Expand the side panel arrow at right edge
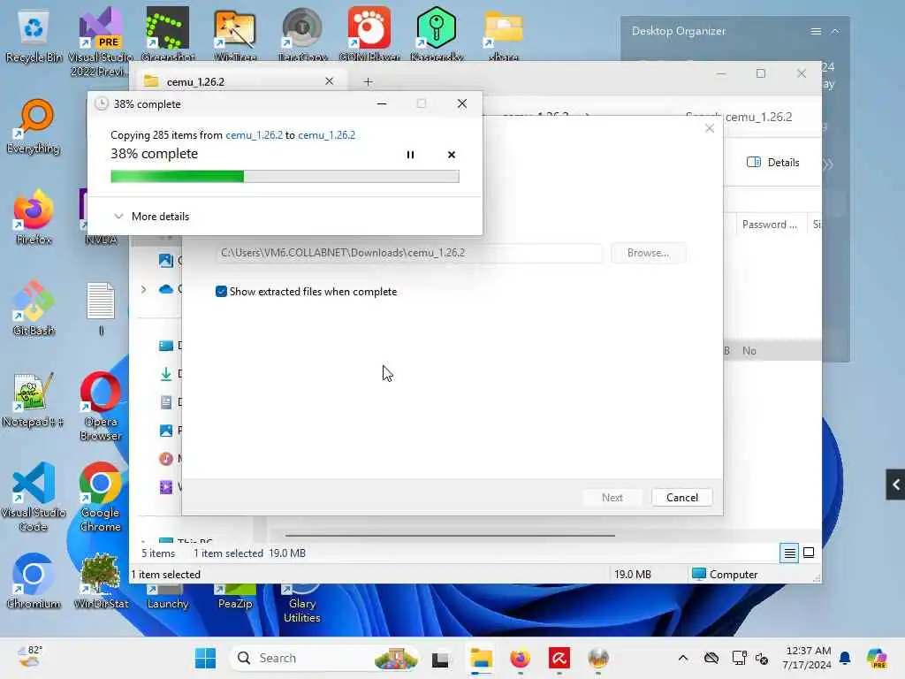 (896, 484)
